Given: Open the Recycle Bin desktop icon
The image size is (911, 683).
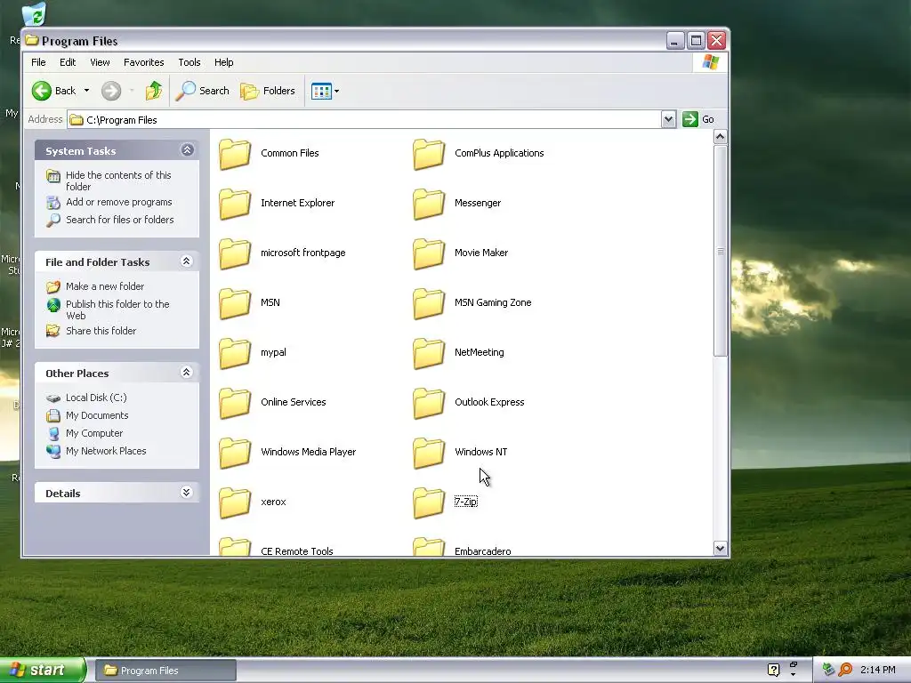Looking at the screenshot, I should (34, 14).
